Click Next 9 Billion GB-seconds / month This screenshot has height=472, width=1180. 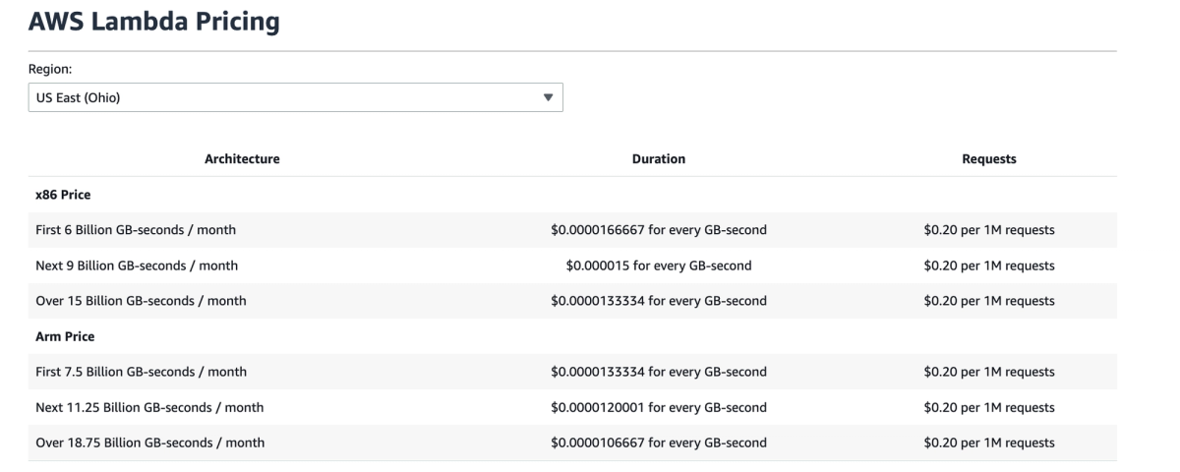[x=137, y=265]
